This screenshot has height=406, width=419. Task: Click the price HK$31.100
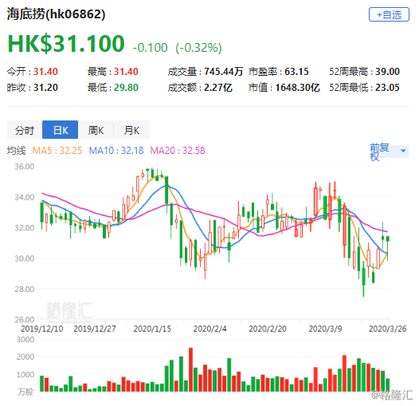click(66, 44)
